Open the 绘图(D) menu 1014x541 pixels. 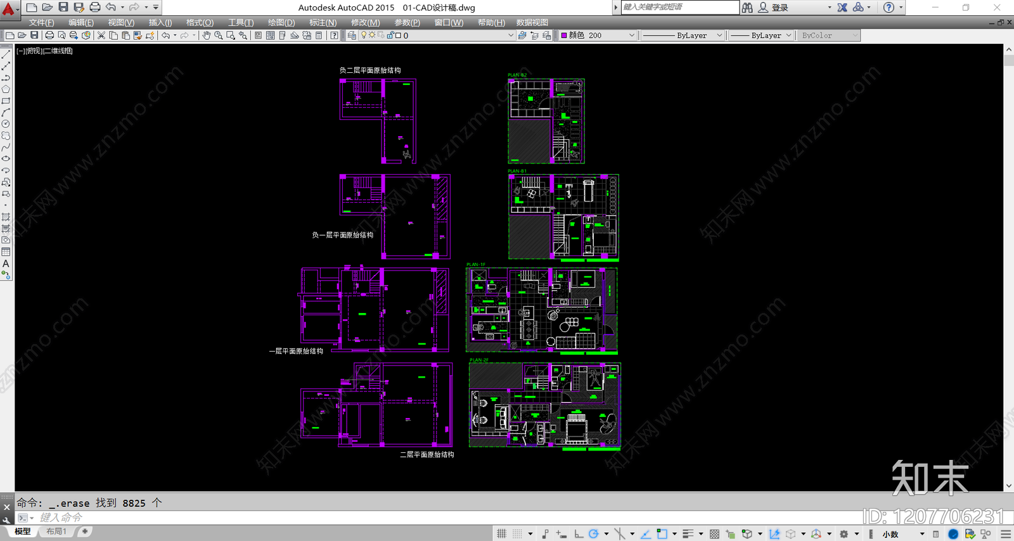tap(281, 22)
